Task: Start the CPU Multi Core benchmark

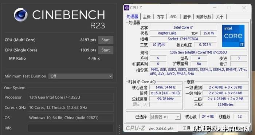Action: pos(106,40)
